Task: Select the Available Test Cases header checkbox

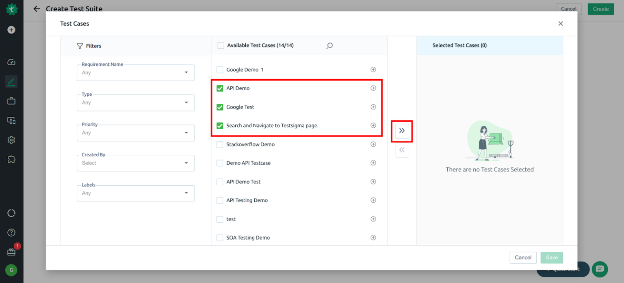Action: coord(221,45)
